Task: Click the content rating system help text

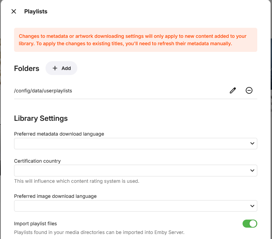Action: click(77, 181)
